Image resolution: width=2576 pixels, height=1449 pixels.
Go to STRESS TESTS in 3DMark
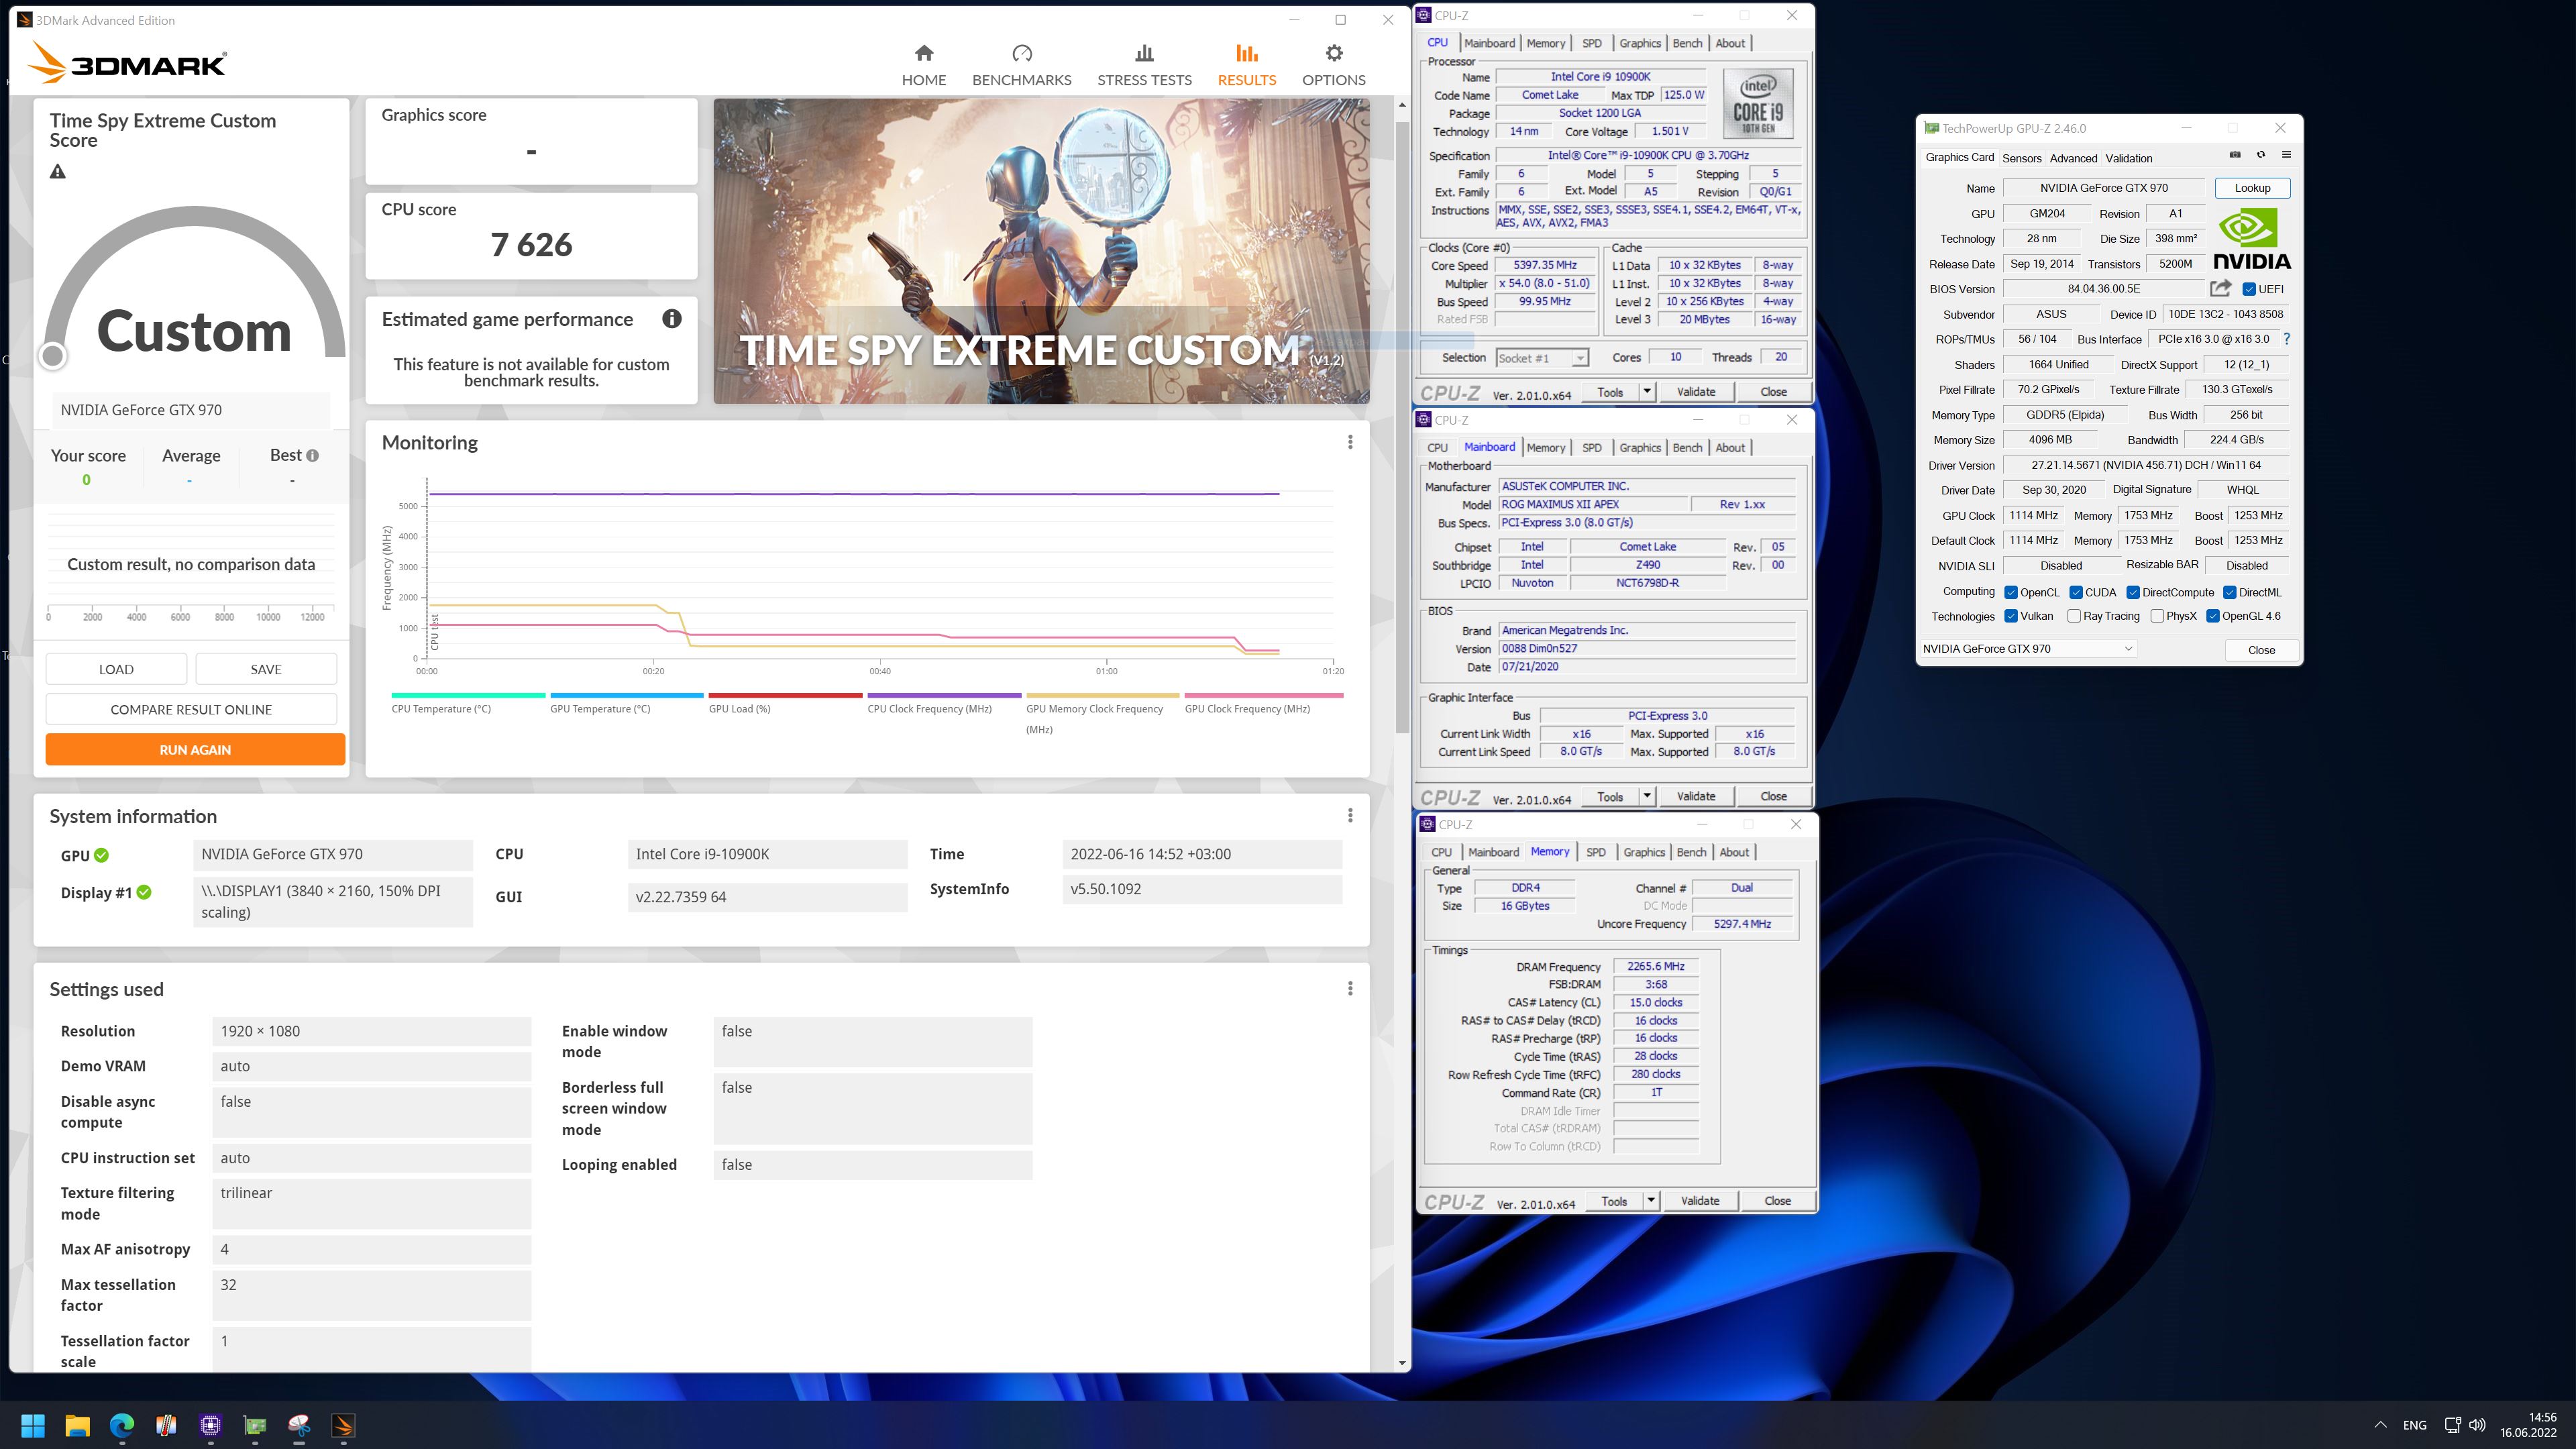1144,65
